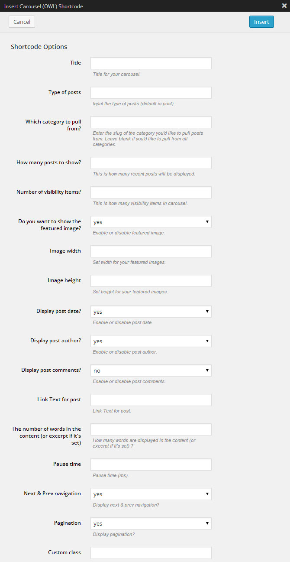Image resolution: width=290 pixels, height=562 pixels.
Task: Click the How many posts to show field
Action: pyautogui.click(x=151, y=163)
